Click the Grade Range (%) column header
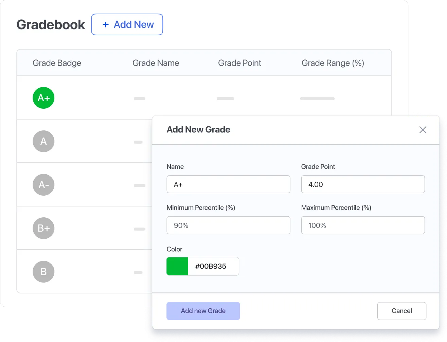The height and width of the screenshot is (342, 447). [333, 63]
